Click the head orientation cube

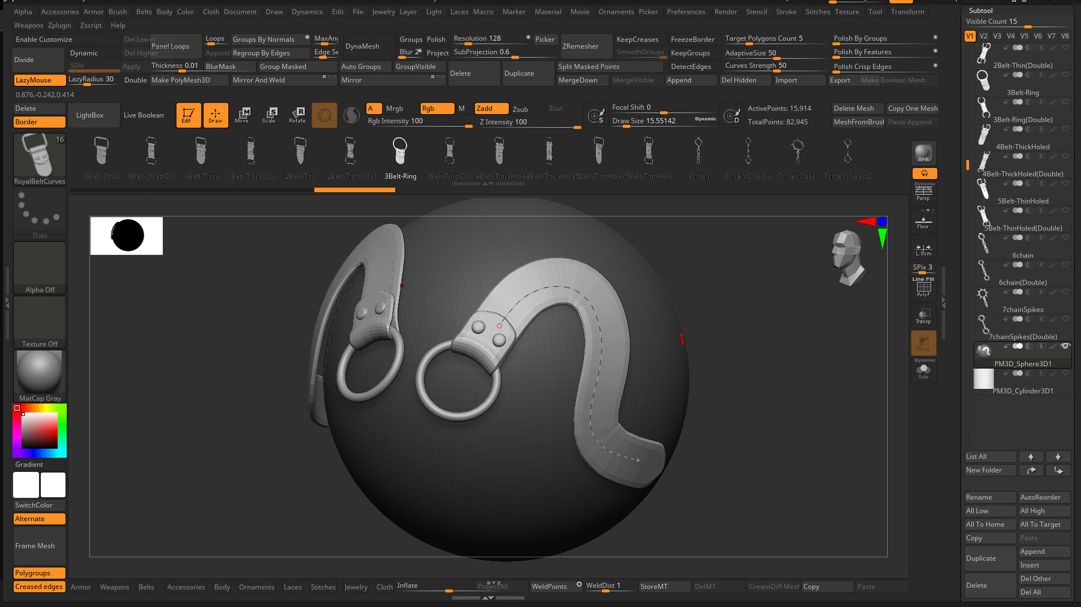tap(848, 257)
